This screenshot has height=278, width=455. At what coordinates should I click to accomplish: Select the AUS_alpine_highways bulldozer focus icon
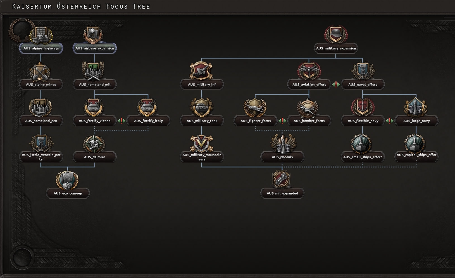click(x=41, y=35)
